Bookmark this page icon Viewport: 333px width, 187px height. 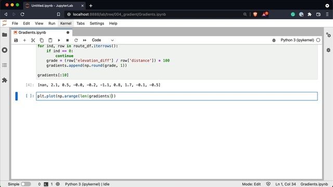point(58,14)
